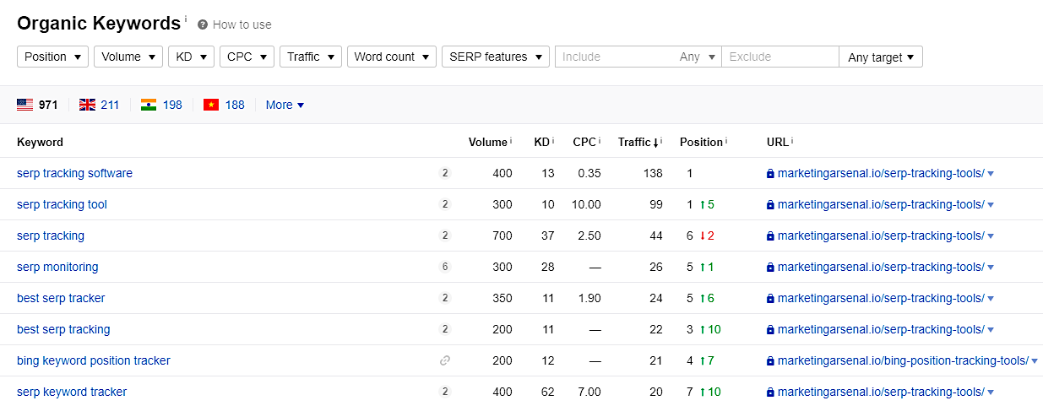The height and width of the screenshot is (406, 1043).
Task: Select the Vietnam flag icon
Action: 210,105
